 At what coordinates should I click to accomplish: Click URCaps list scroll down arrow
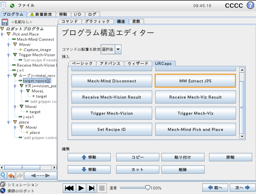[242, 136]
